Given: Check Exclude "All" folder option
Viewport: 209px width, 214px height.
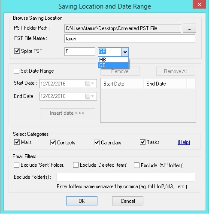Looking at the screenshot, I should point(136,165).
